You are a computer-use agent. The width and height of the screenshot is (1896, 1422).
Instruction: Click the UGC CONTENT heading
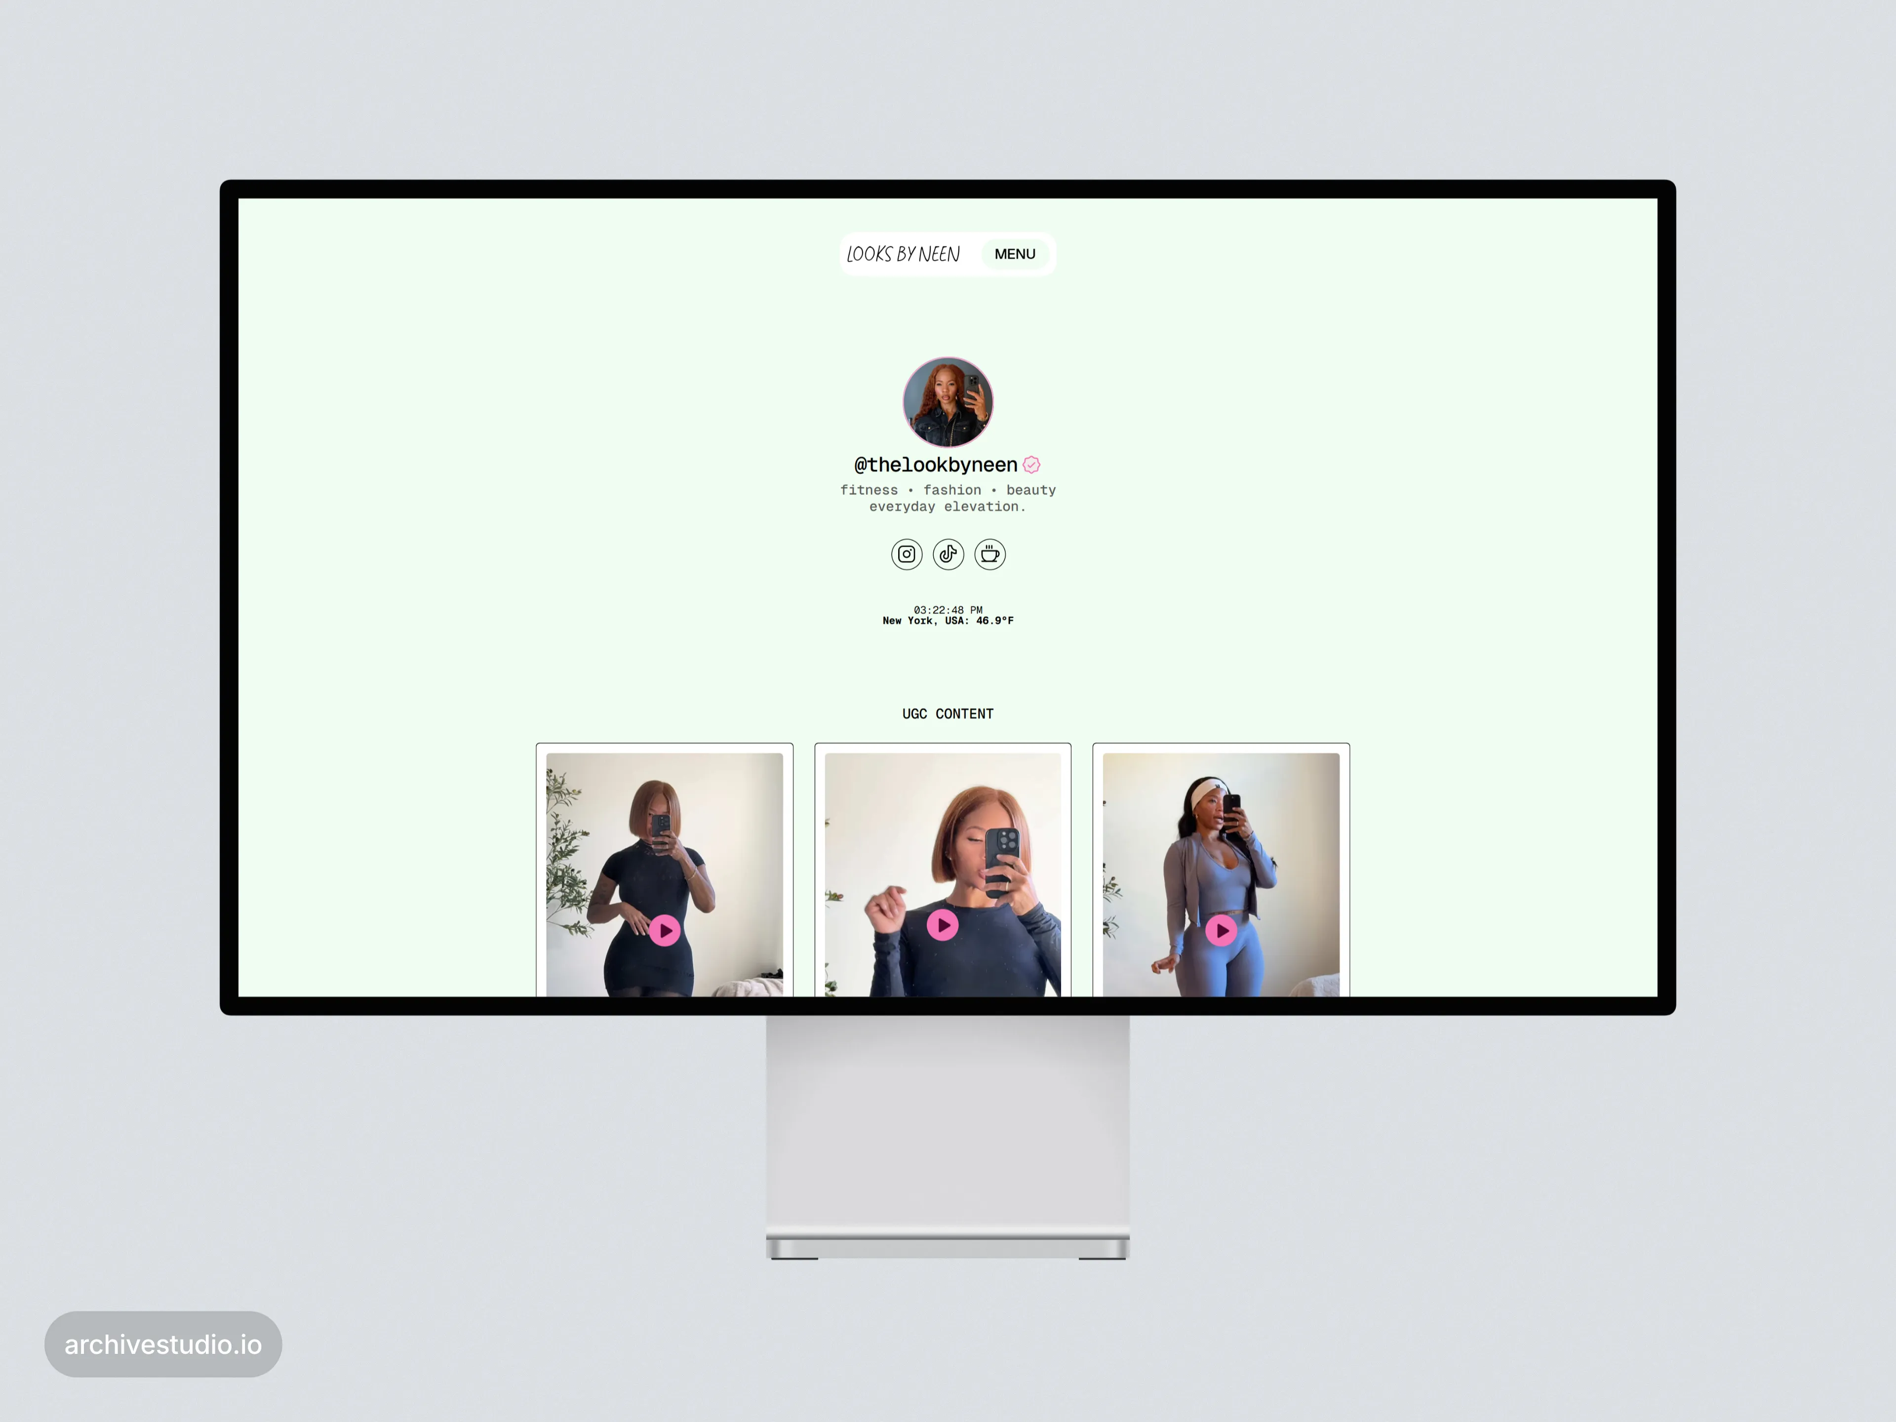[948, 714]
